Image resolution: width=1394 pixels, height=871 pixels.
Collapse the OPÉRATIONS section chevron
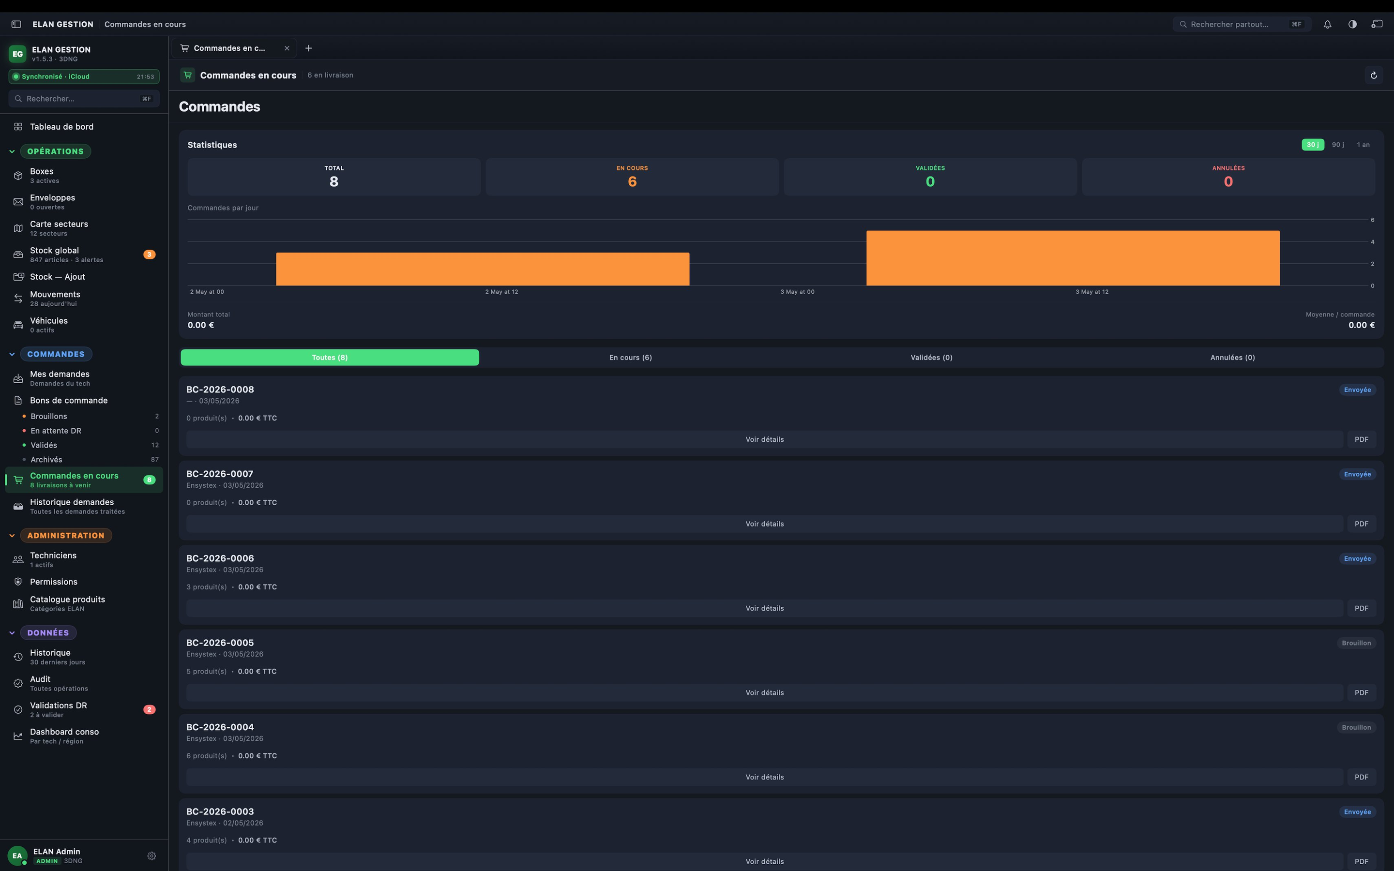pyautogui.click(x=12, y=151)
